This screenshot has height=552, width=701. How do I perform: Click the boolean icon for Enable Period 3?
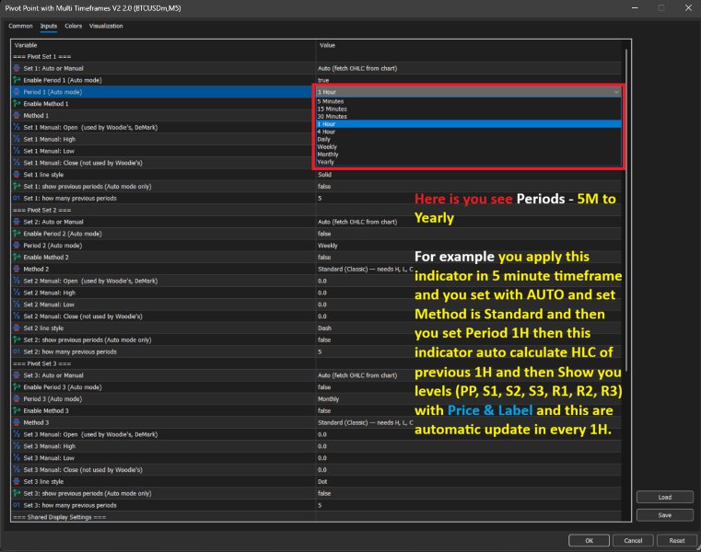point(17,387)
